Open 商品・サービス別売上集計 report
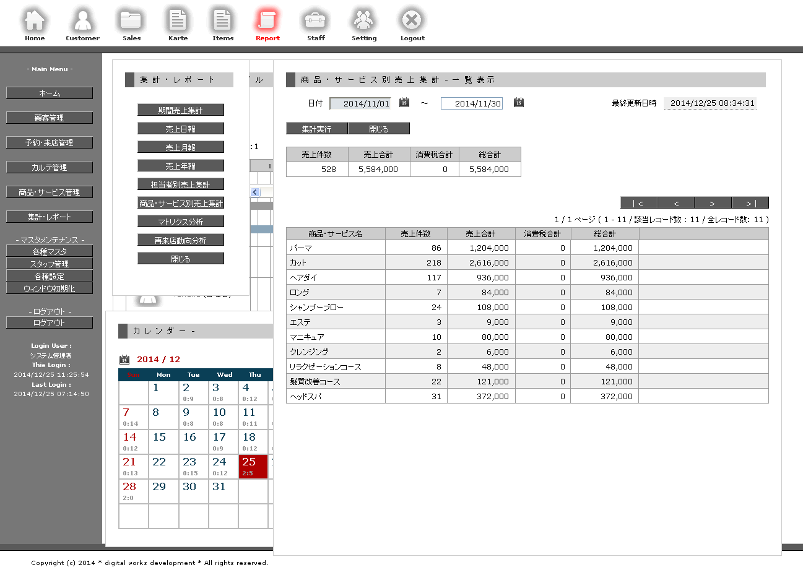 tap(181, 203)
